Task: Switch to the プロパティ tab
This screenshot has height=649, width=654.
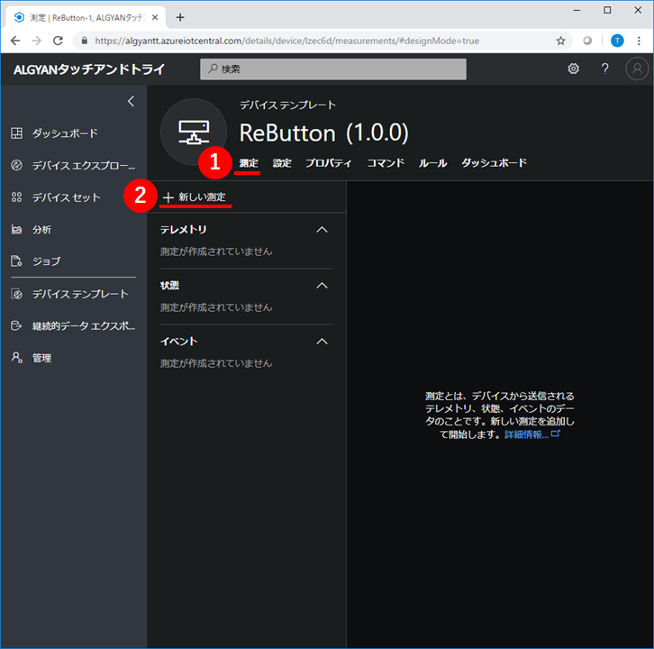Action: 329,163
